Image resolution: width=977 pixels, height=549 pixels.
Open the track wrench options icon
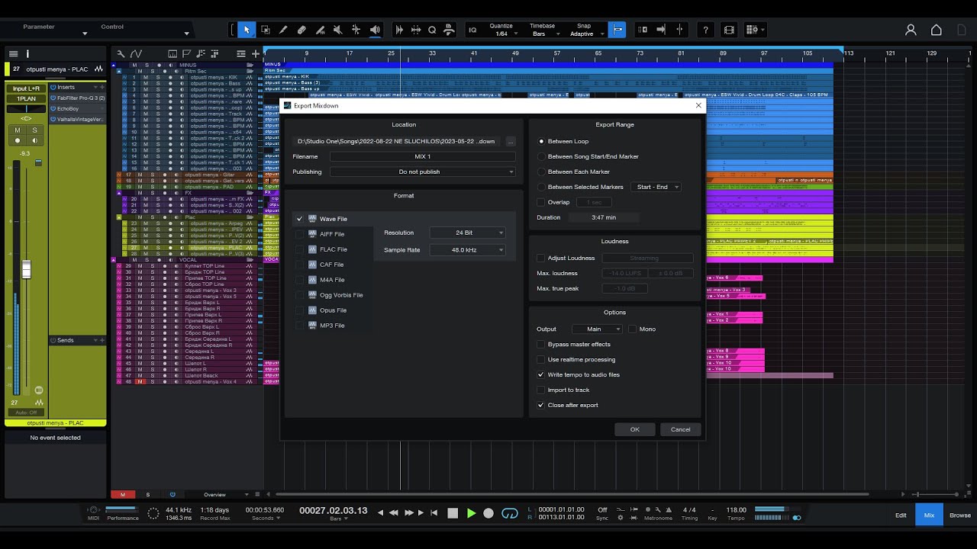point(121,53)
